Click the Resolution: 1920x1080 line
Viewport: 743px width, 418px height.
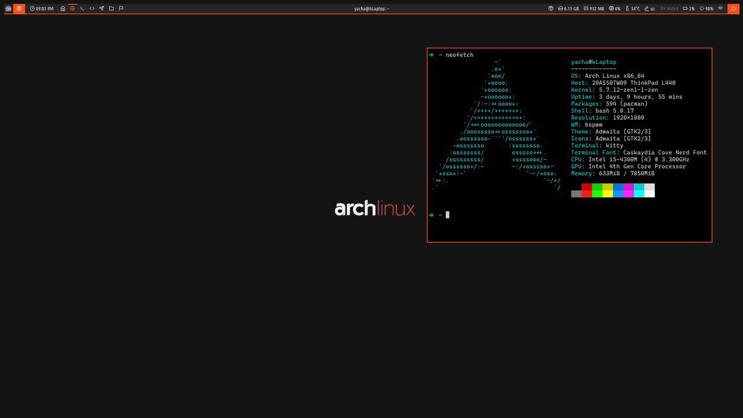(607, 118)
